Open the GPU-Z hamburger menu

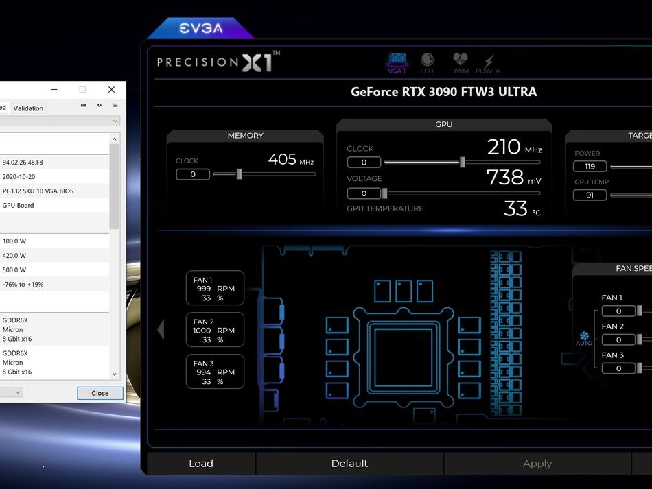[115, 105]
